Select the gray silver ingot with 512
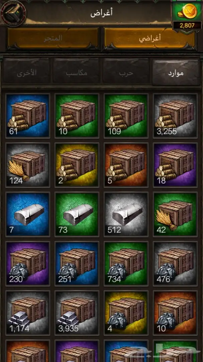Screen dimensions: 203x362 (126, 214)
